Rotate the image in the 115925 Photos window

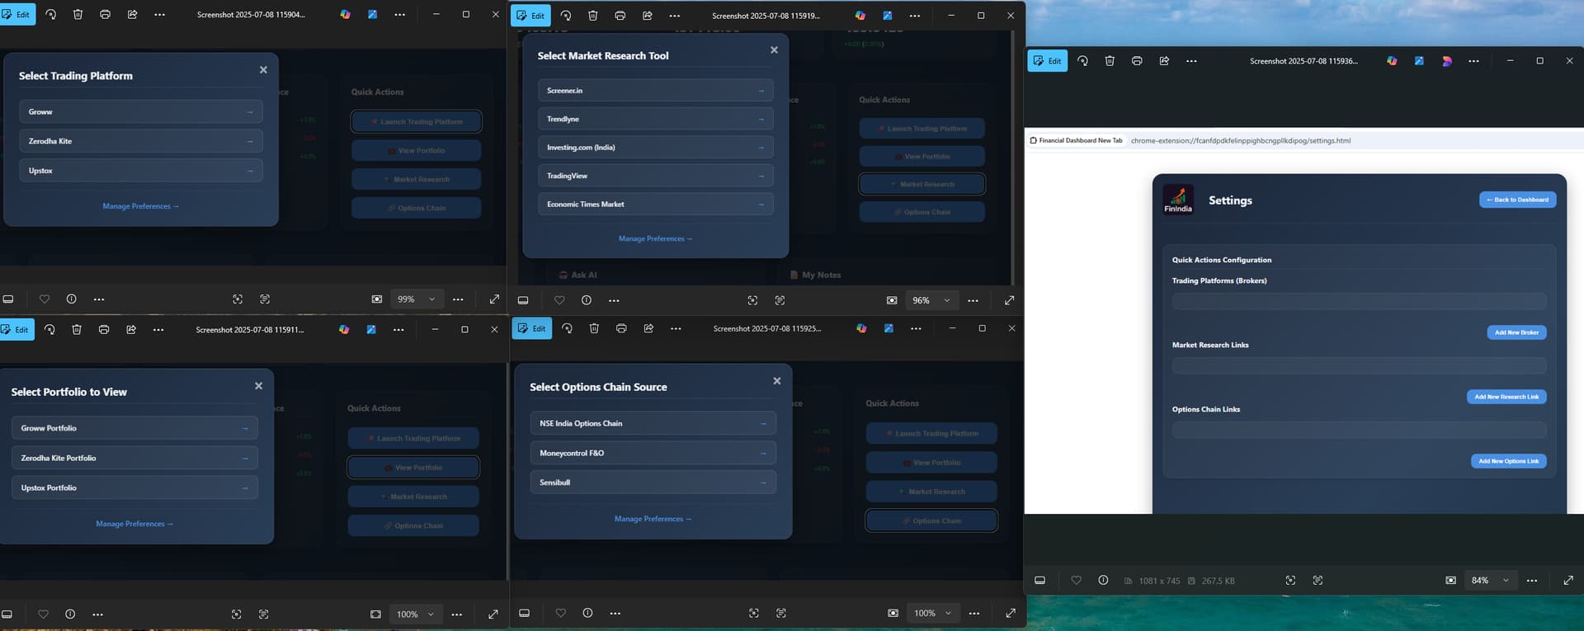point(567,328)
